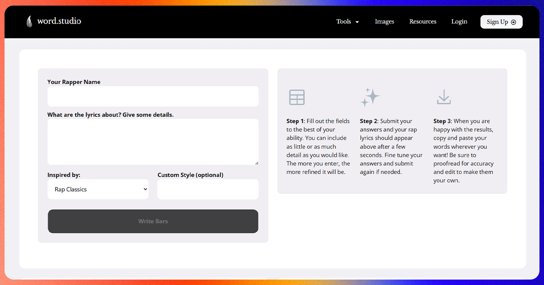Screen dimensions: 544x285
Task: Click the 'Inspired by:' label
Action: coord(64,175)
